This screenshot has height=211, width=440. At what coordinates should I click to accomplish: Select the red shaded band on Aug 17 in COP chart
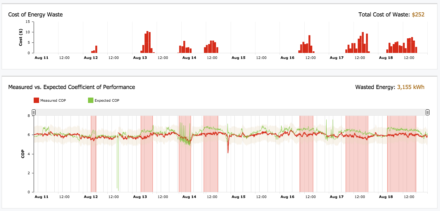[x=357, y=154]
